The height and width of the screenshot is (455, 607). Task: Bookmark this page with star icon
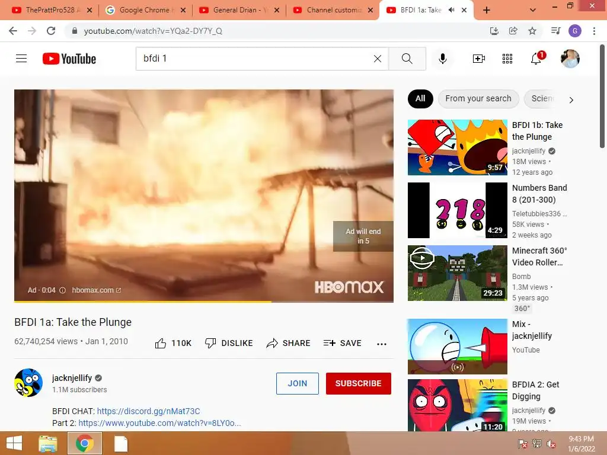[x=532, y=31]
